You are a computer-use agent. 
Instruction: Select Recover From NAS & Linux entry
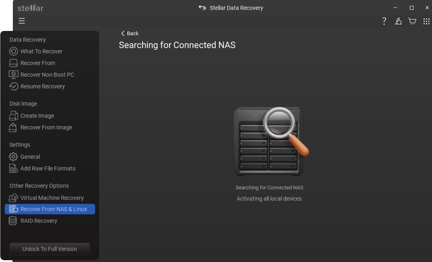(50, 209)
